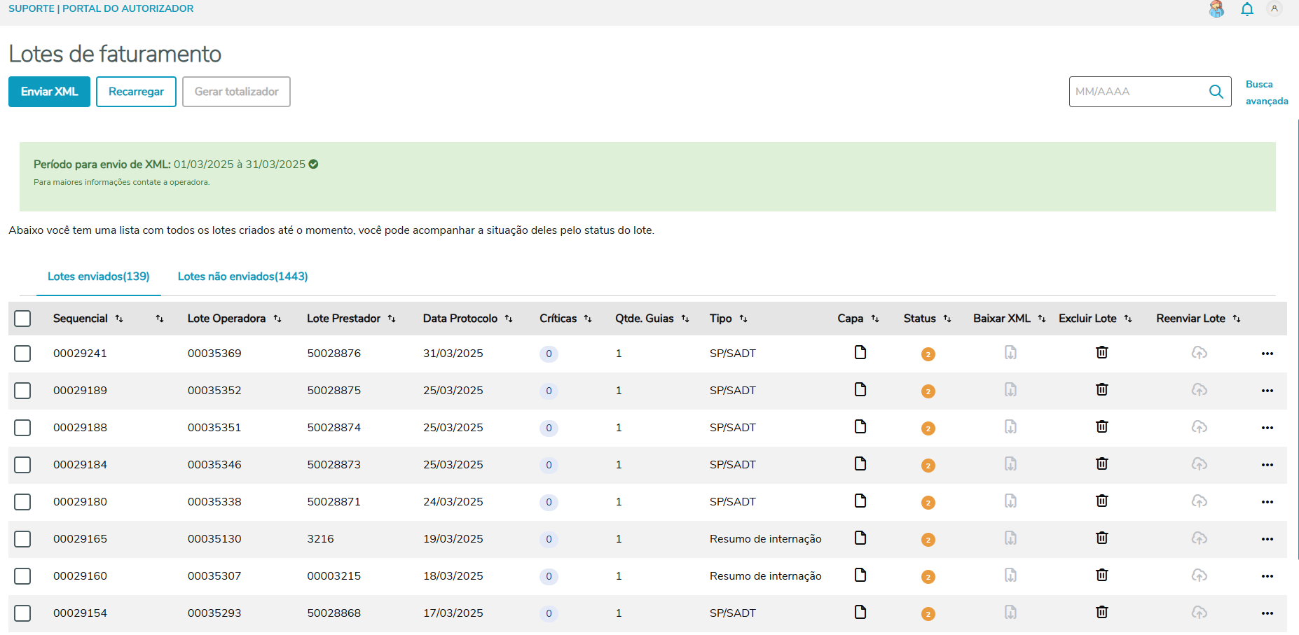Image resolution: width=1299 pixels, height=635 pixels.
Task: Click orange status badge for lote 00029180
Action: pyautogui.click(x=928, y=503)
